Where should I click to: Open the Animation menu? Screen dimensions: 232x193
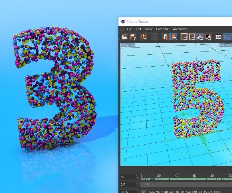tap(180, 29)
